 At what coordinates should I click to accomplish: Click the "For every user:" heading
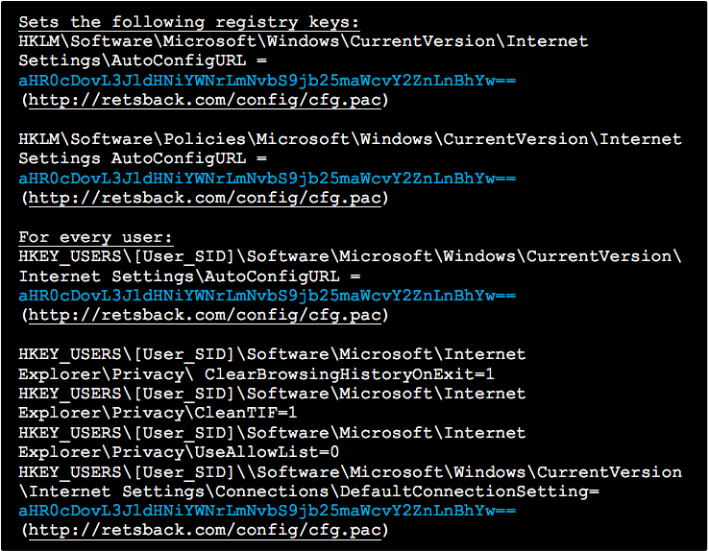[x=95, y=237]
